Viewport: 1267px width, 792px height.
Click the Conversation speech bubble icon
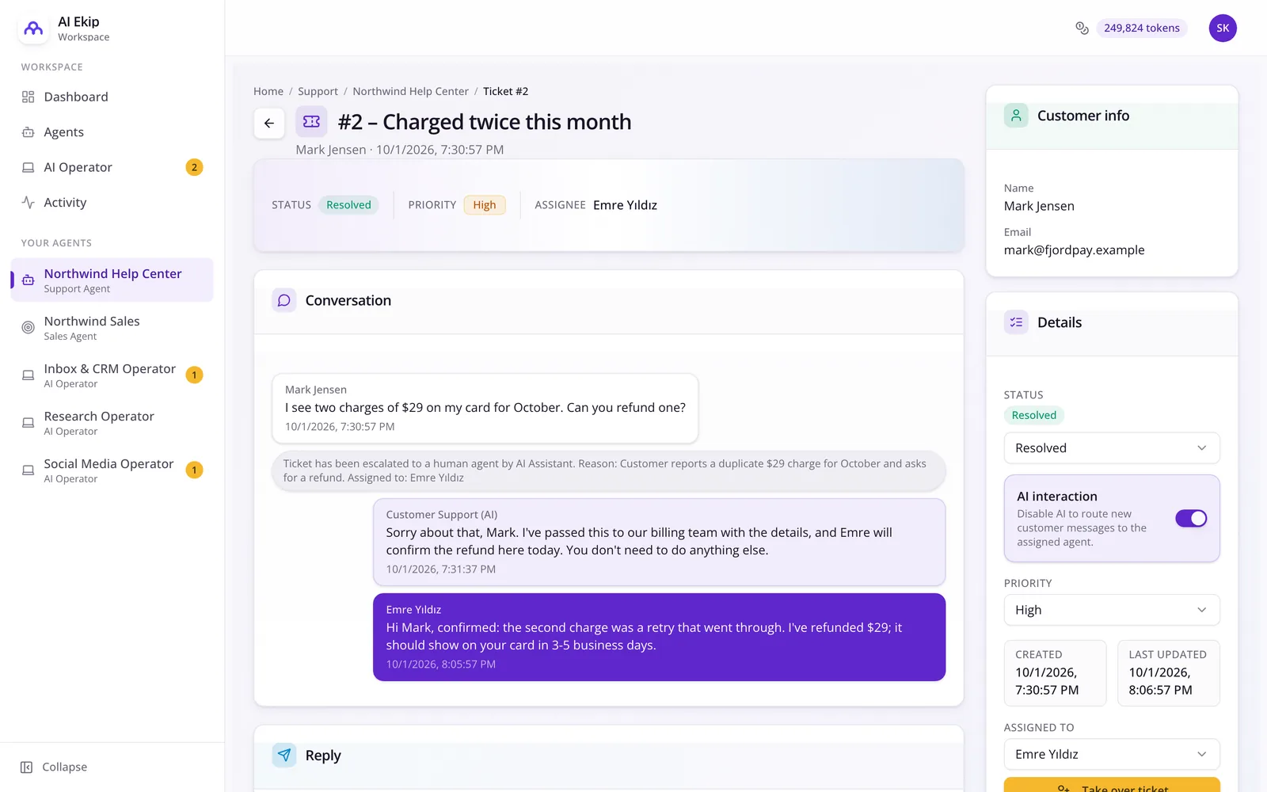coord(284,300)
